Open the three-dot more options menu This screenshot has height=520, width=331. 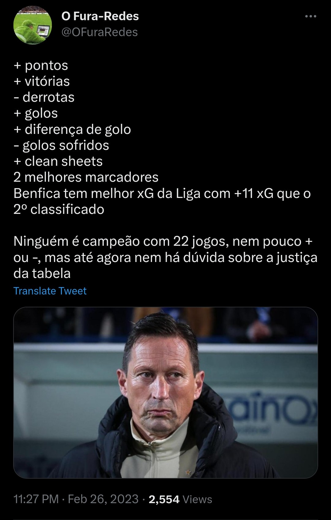coord(310,17)
